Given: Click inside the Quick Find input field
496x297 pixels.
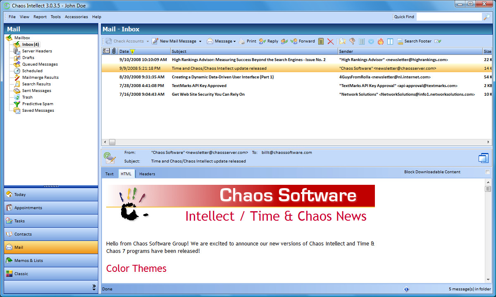Looking at the screenshot, I should [449, 17].
